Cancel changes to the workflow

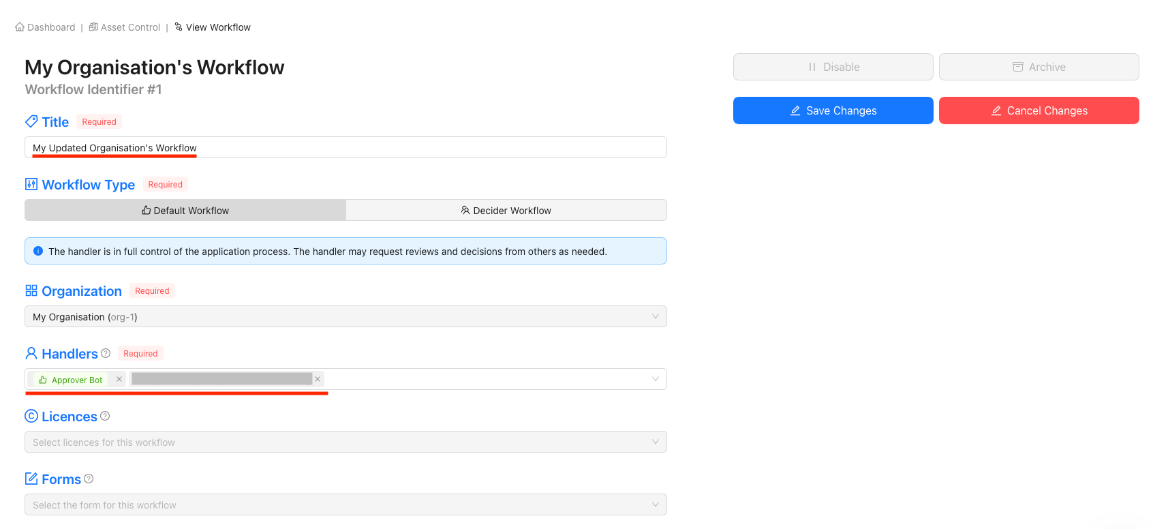pyautogui.click(x=1039, y=110)
